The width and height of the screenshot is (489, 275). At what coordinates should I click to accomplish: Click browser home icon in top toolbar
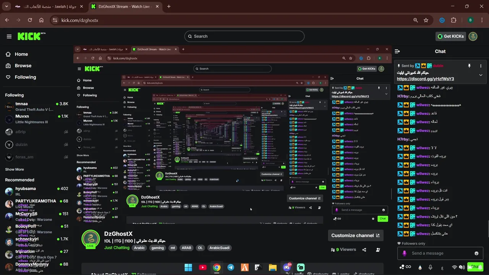[41, 20]
